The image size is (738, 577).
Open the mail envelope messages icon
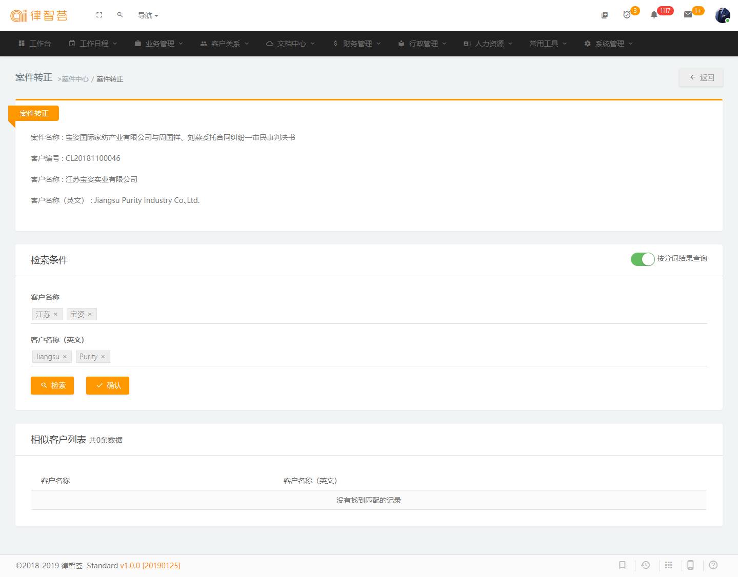coord(688,15)
